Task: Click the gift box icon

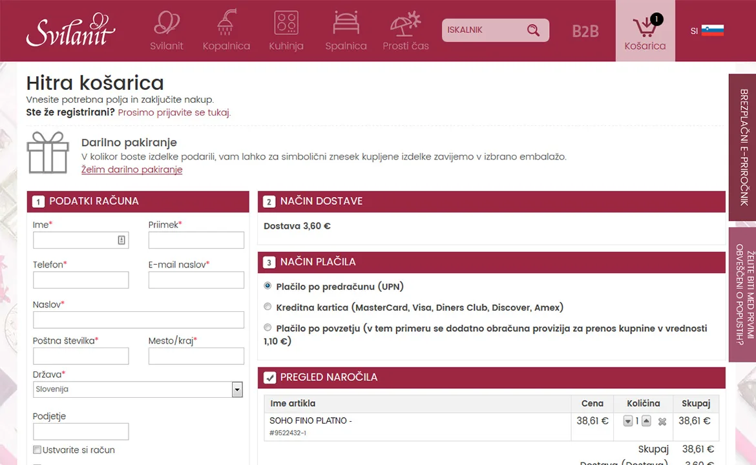Action: coord(48,152)
